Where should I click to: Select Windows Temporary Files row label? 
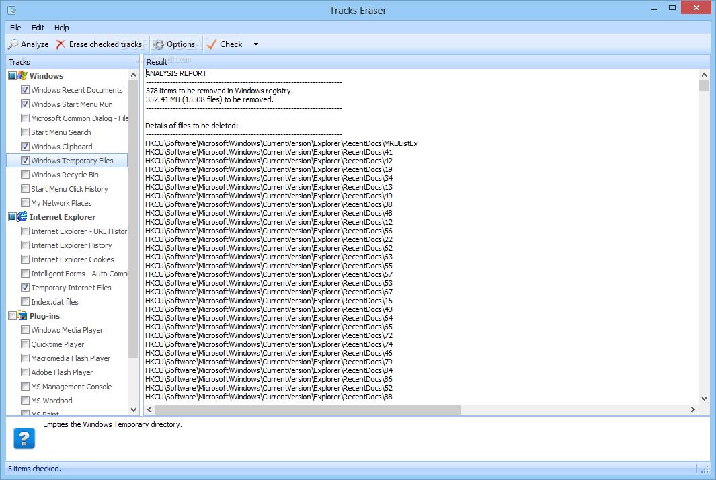pyautogui.click(x=72, y=161)
